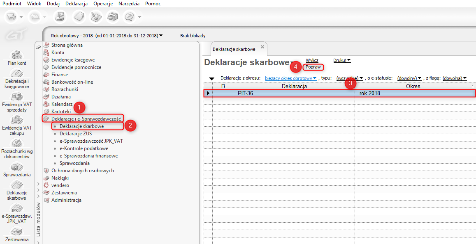Viewport: 476px width, 244px height.
Task: Open e-Sprawozdania finansowe tree item
Action: [88, 156]
